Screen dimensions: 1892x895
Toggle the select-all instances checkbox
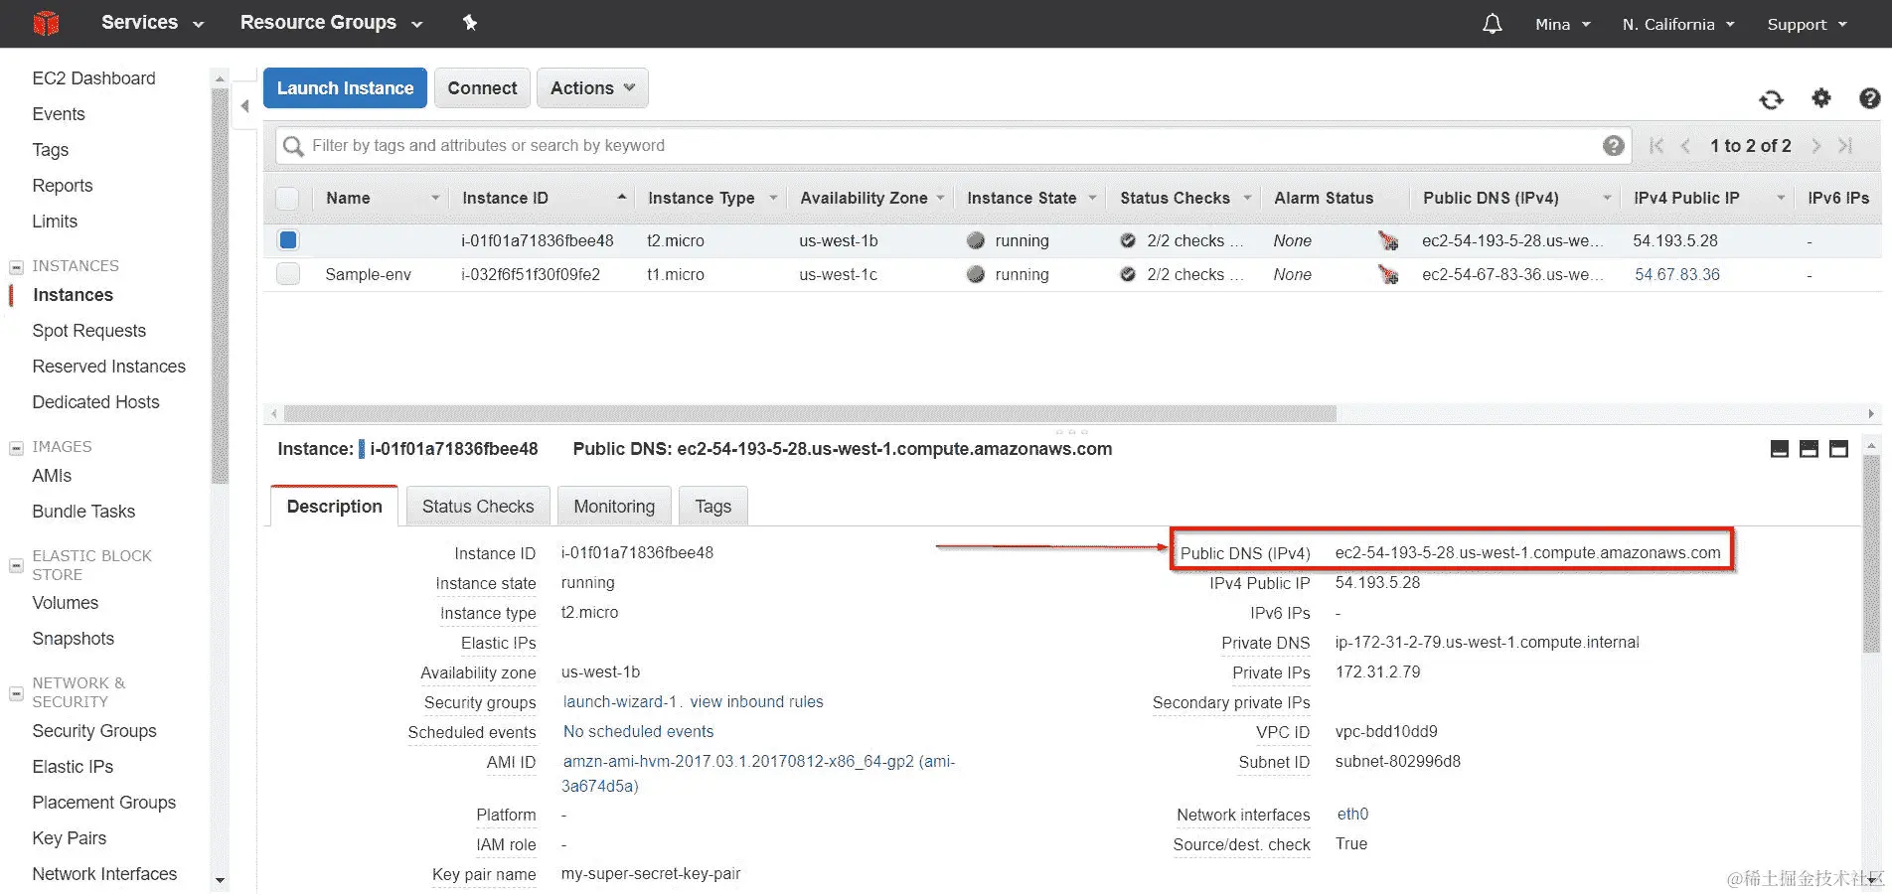(287, 198)
